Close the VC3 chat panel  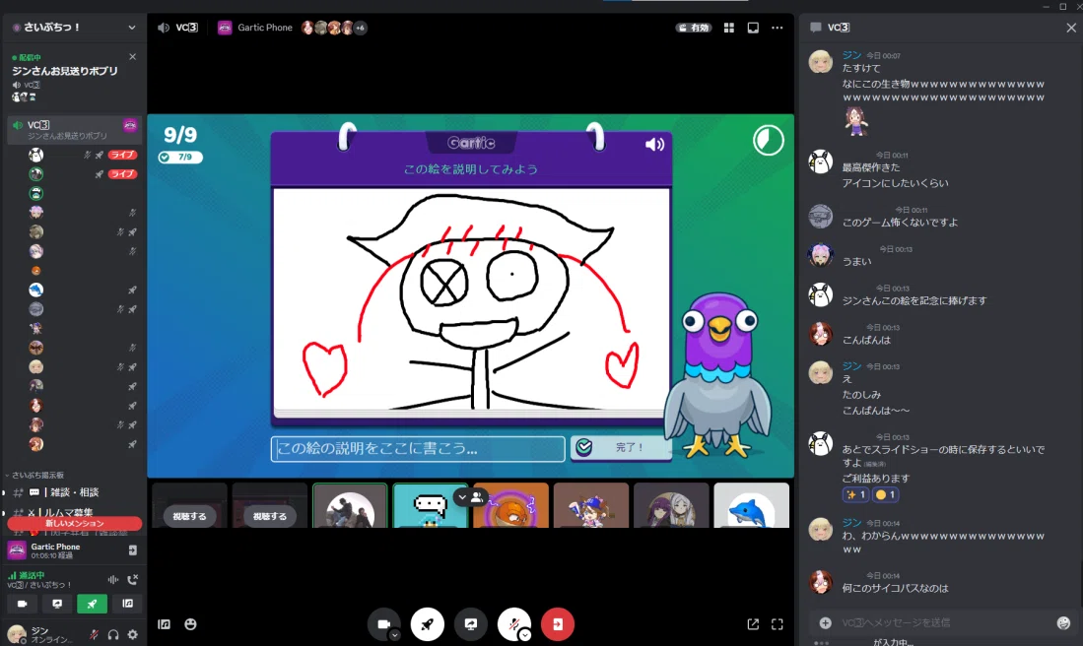[x=1070, y=28]
